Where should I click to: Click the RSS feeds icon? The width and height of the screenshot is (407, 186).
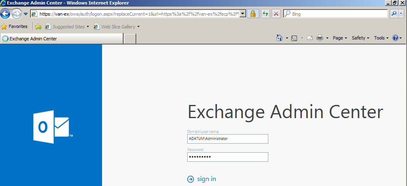point(294,38)
